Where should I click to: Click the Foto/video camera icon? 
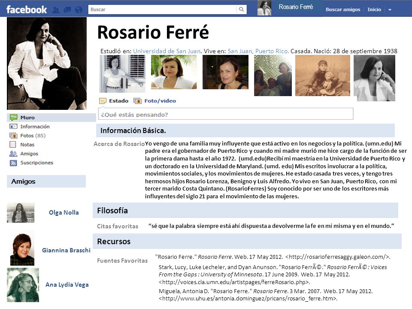pyautogui.click(x=137, y=101)
